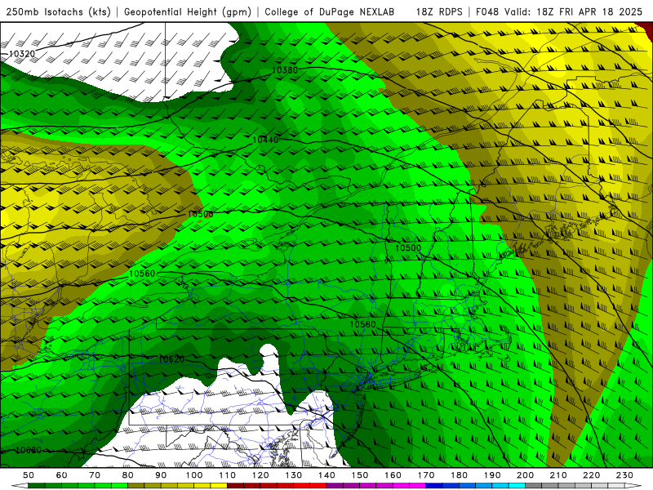Select the darkest green swatch at 50 knots
The image size is (653, 490).
click(x=37, y=486)
